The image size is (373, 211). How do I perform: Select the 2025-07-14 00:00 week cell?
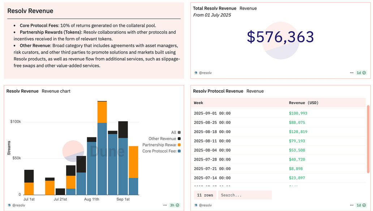click(212, 178)
